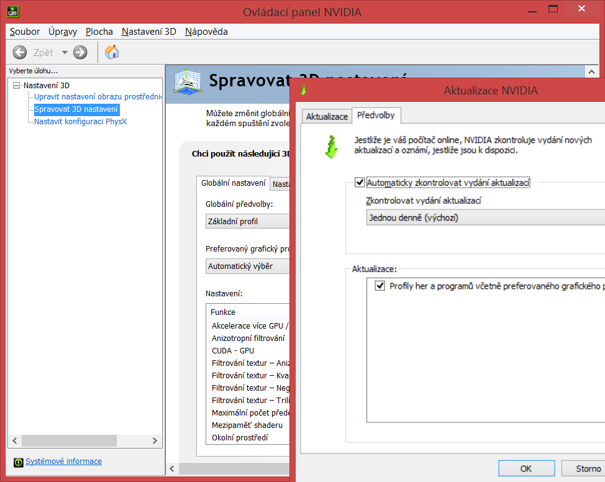Viewport: 605px width, 482px height.
Task: Click main panel horizontal scroll left arrow
Action: [x=172, y=468]
